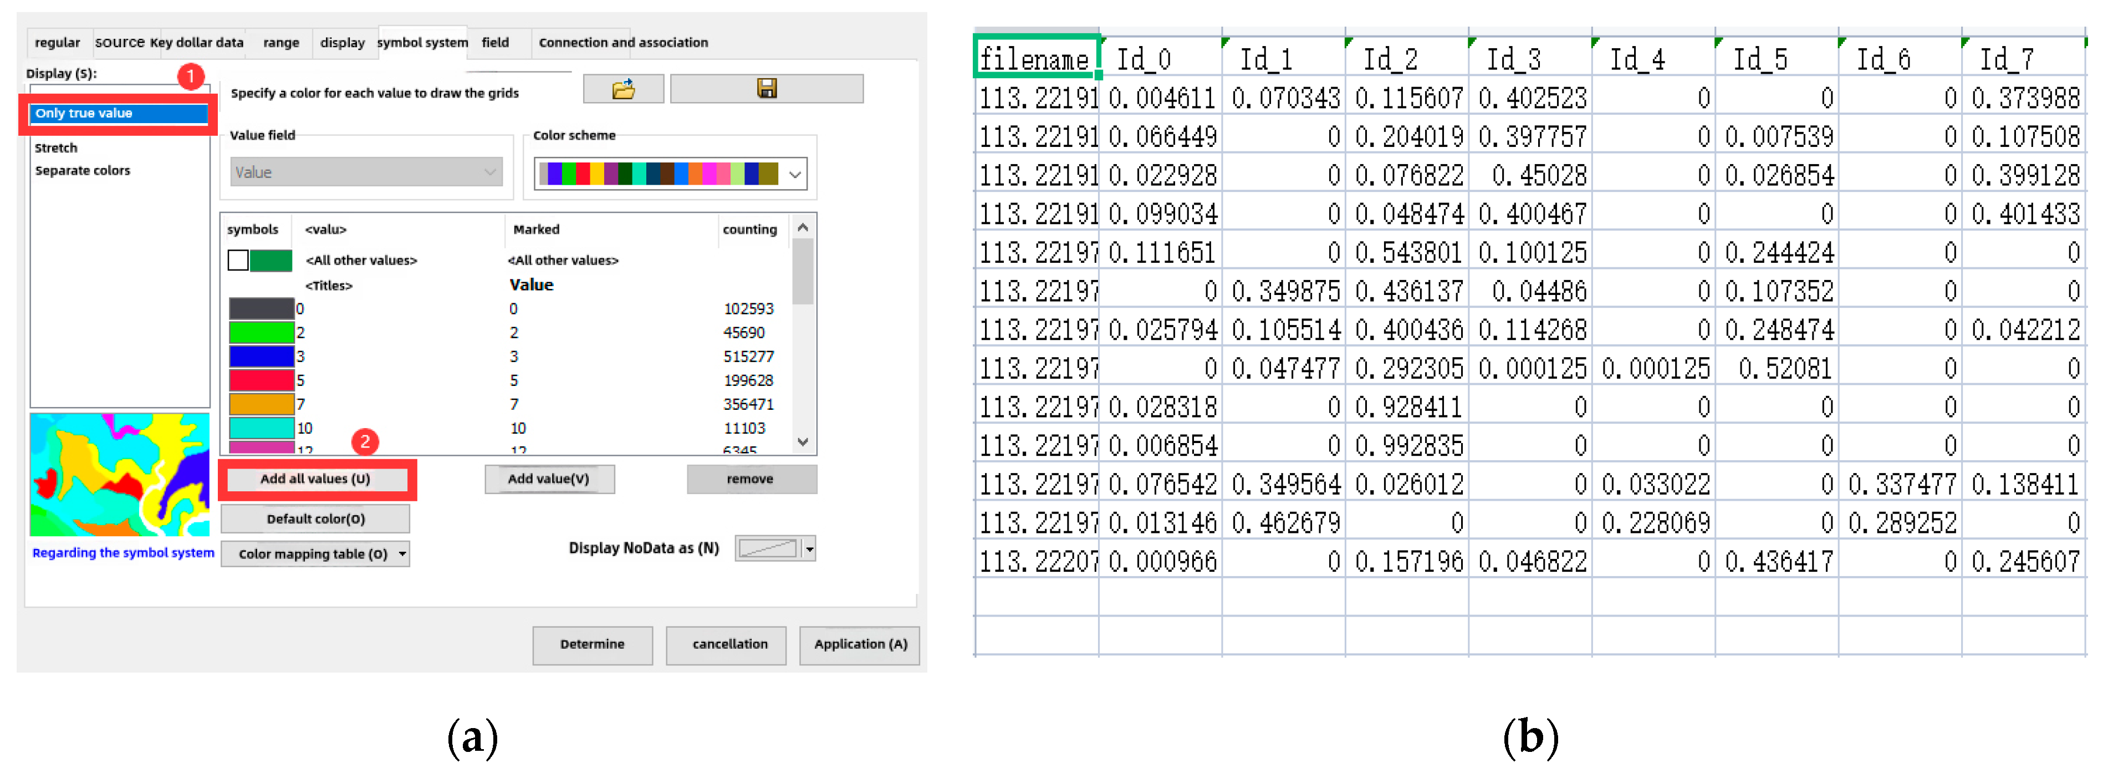
Task: Click the green symbol swatch for value 2
Action: coord(261,333)
